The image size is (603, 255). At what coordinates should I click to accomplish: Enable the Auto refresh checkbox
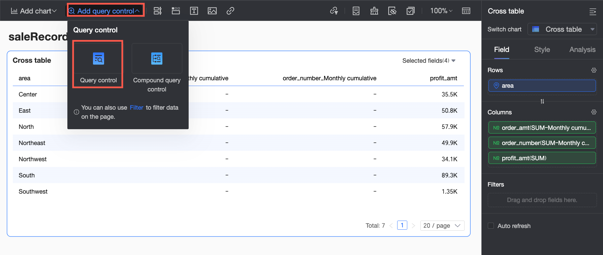tap(491, 226)
